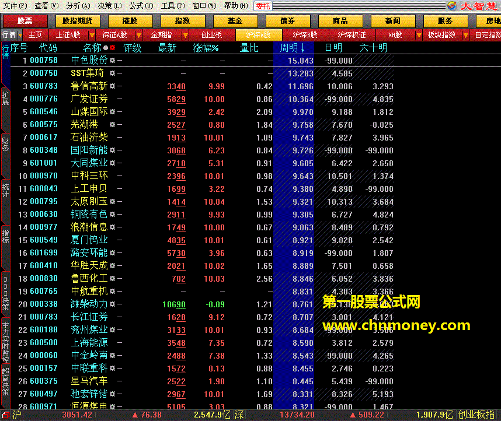
Task: Open the 文件(F) menu
Action: (15, 6)
